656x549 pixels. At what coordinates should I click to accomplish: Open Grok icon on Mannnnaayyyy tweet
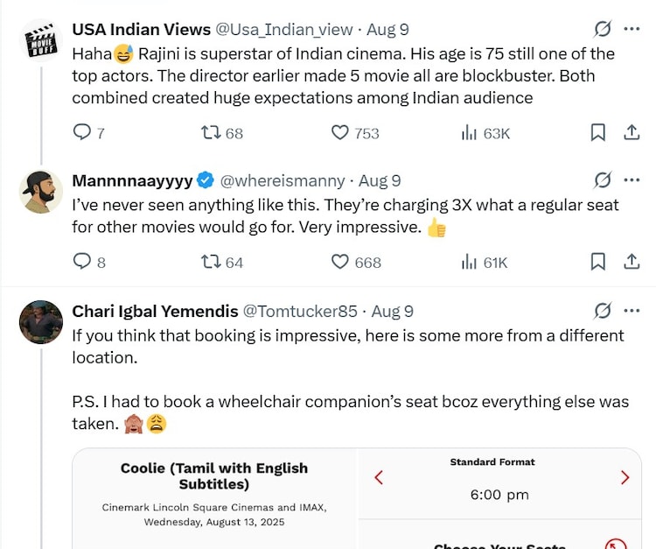[603, 180]
